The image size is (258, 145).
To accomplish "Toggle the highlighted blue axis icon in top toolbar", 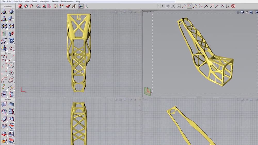I will [80, 6].
